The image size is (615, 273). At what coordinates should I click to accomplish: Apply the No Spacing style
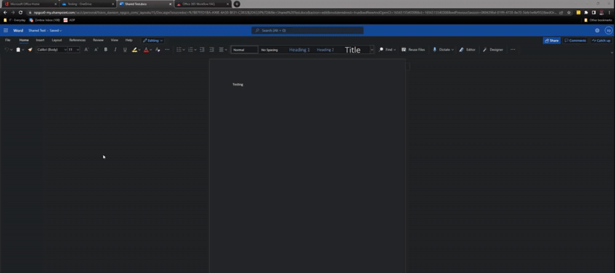(x=269, y=50)
